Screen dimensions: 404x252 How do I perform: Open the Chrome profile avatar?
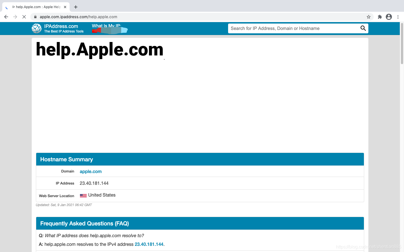[x=389, y=17]
